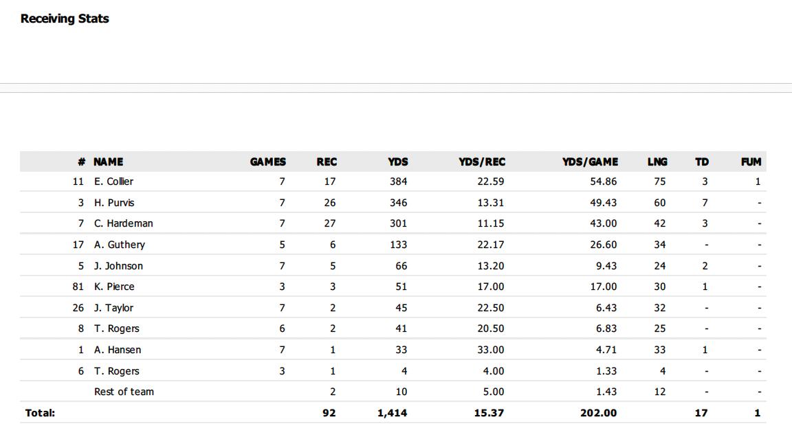
Task: Click the YDS/REC column header
Action: [481, 162]
